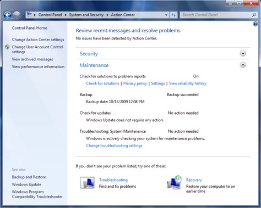261x208 pixels.
Task: Open the breadcrumb arrow after Control Panel
Action: tap(66, 15)
